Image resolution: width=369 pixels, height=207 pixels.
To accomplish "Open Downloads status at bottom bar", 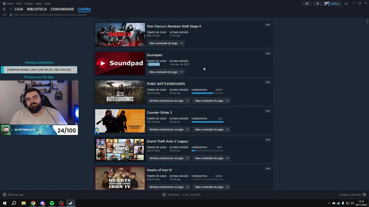I will click(x=182, y=195).
